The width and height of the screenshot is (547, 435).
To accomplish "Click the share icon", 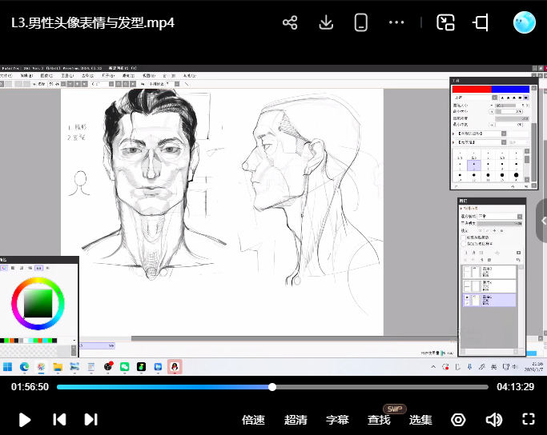I will tap(290, 22).
